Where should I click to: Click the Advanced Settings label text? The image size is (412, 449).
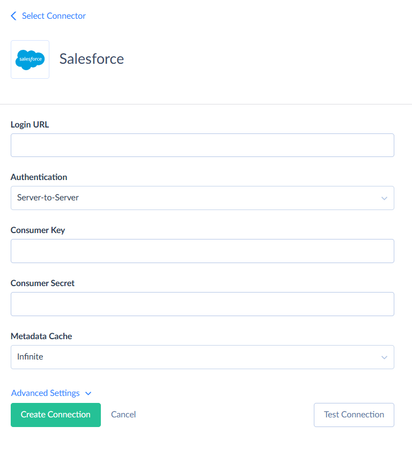point(45,393)
